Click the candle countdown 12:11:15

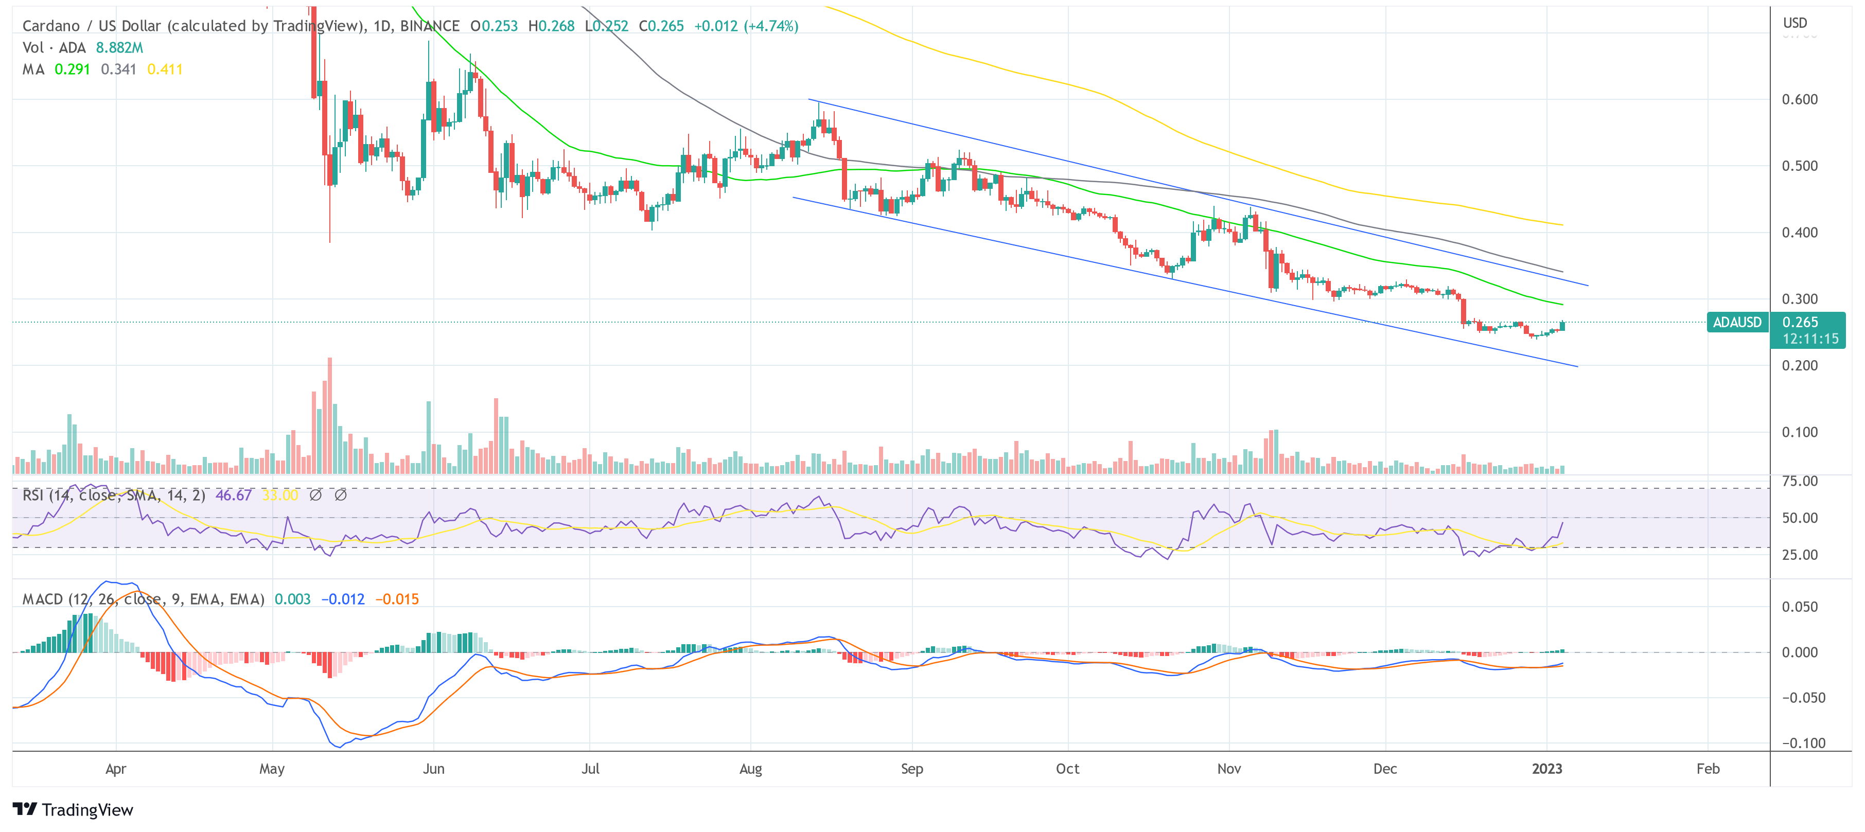[1810, 339]
